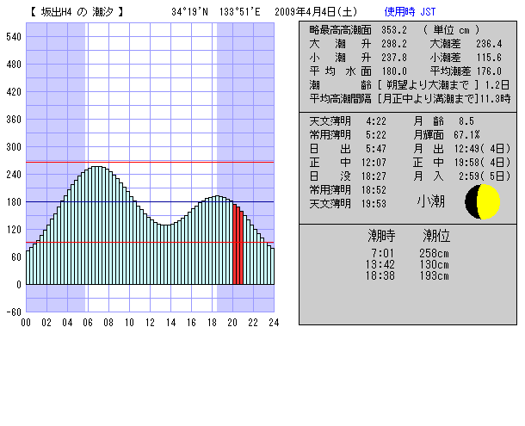Click the red highlighted tide bars

(238, 244)
